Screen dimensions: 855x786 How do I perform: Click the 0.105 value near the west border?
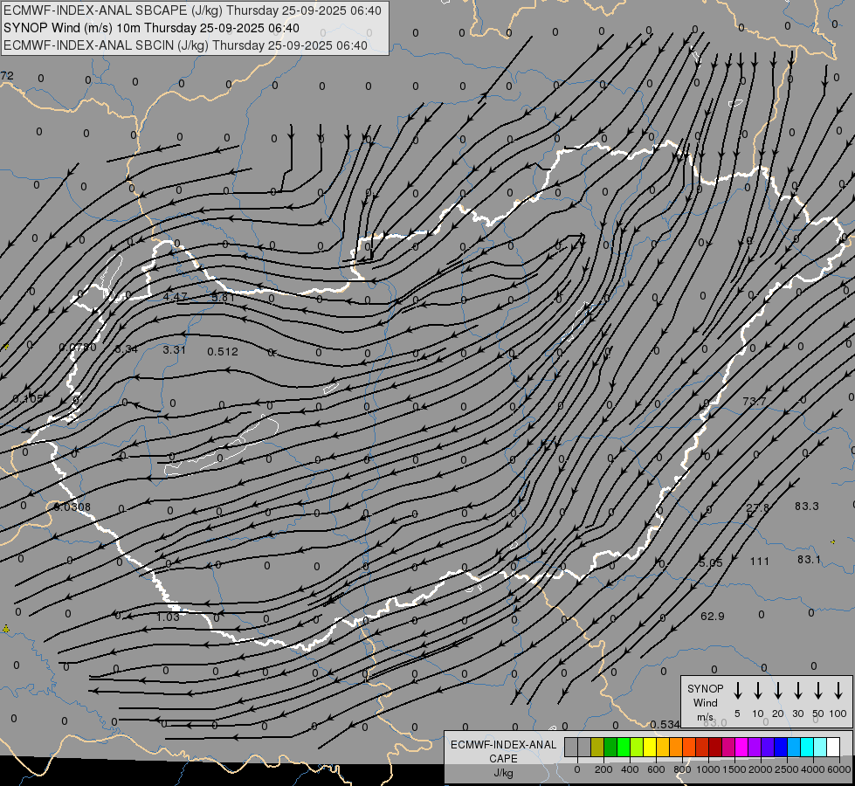[27, 399]
